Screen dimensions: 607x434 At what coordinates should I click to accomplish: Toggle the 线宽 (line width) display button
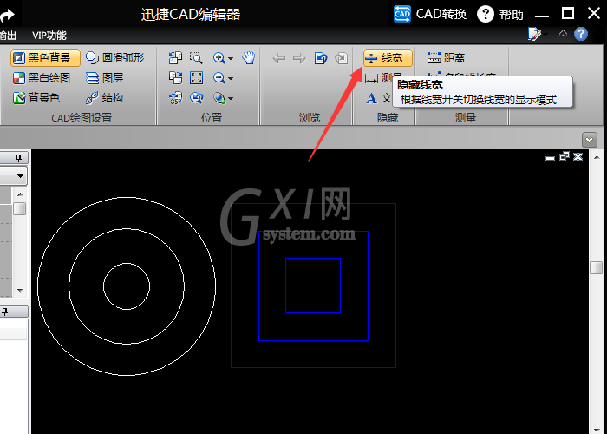click(388, 58)
